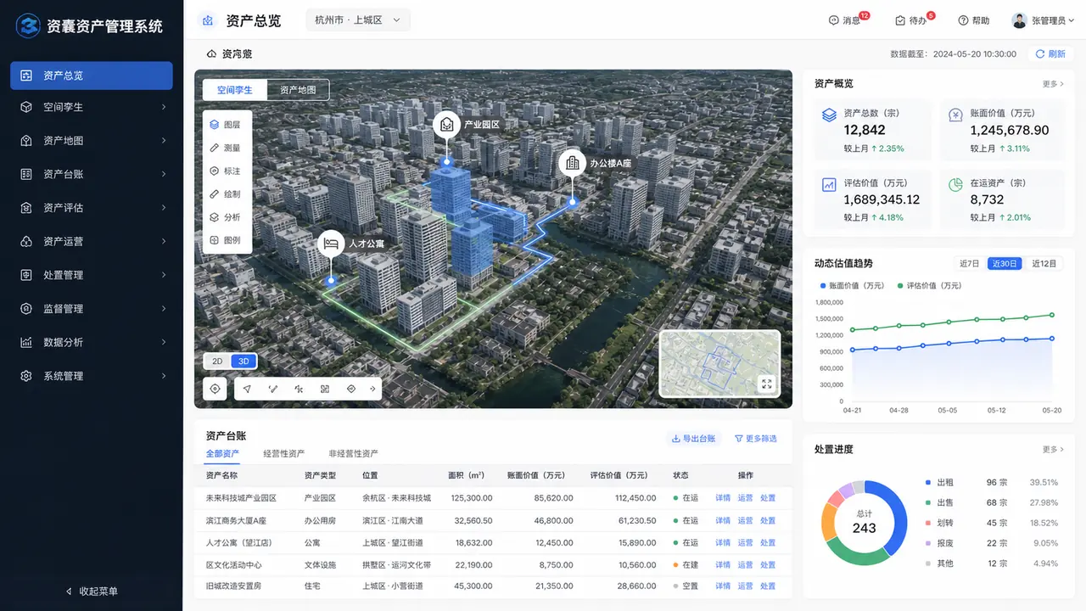Viewport: 1086px width, 611px height.
Task: Click the 空间孪生 cube icon in sidebar
Action: (26, 107)
